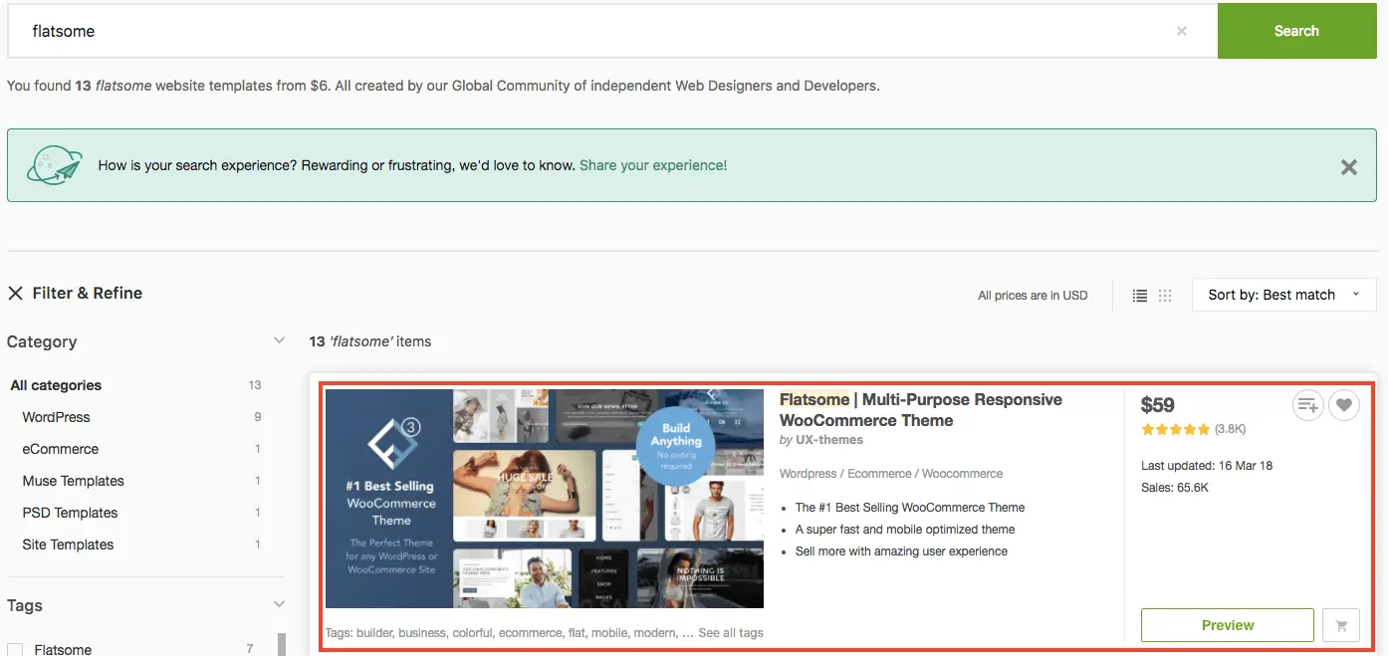Visit the UX-themes author page
Viewport: 1388px width, 656px height.
pos(828,440)
